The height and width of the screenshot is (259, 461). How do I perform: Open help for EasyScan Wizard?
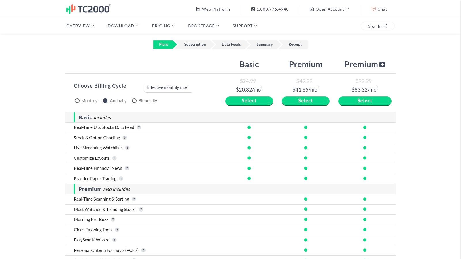(x=114, y=240)
